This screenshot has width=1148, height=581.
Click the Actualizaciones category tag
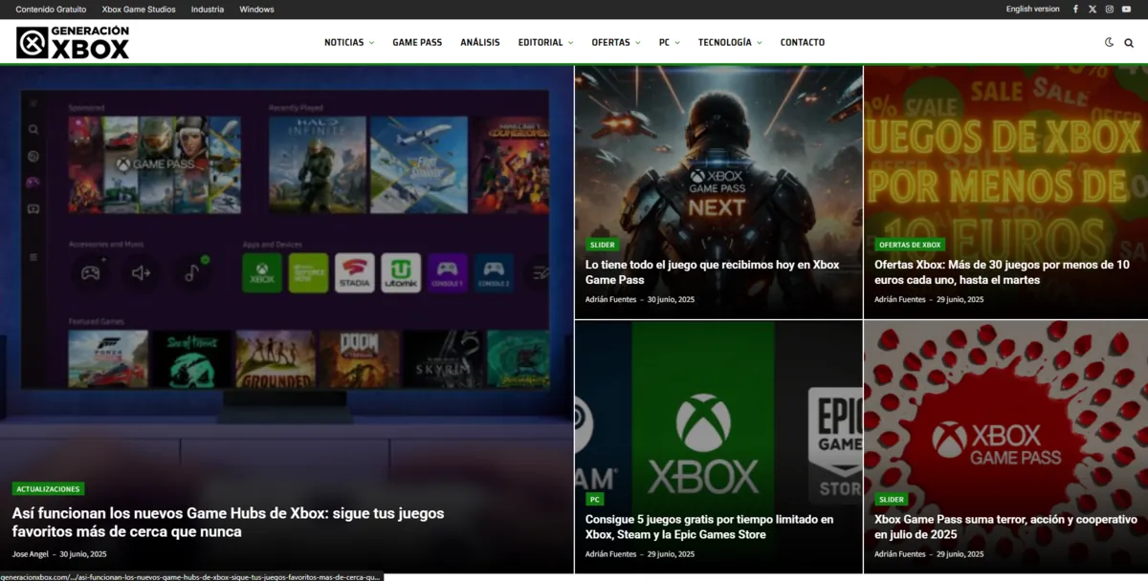point(48,488)
